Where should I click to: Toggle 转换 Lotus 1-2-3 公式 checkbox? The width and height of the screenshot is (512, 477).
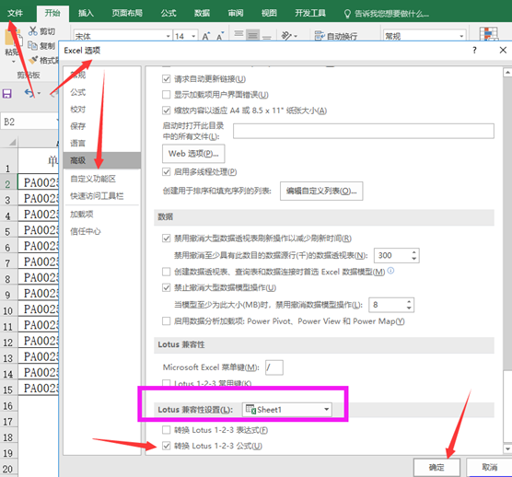pos(166,446)
